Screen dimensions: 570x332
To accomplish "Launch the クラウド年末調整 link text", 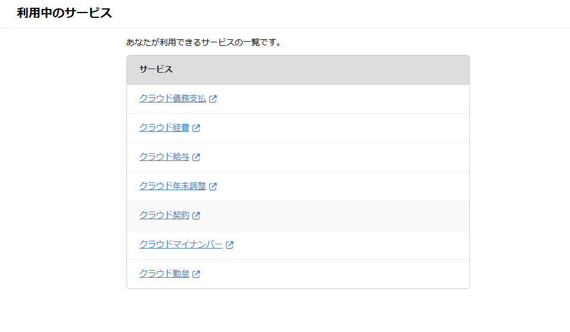I will pyautogui.click(x=173, y=186).
